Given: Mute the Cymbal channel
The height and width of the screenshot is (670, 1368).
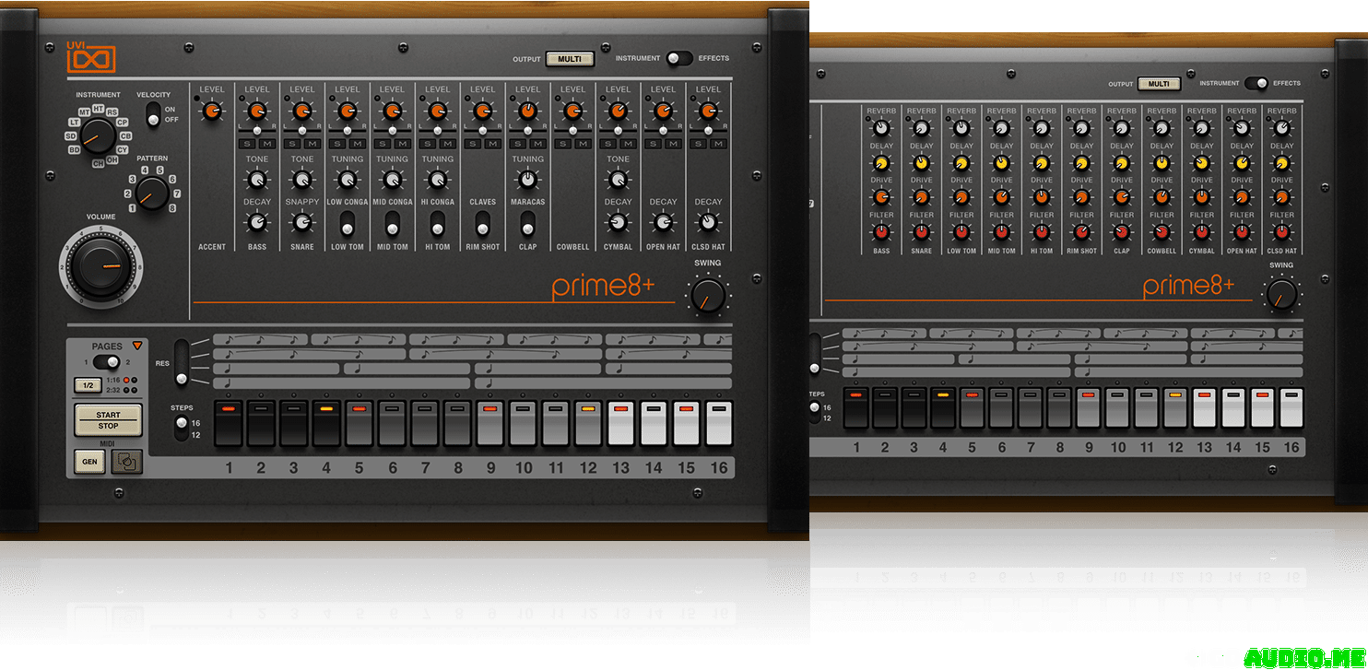Looking at the screenshot, I should pyautogui.click(x=627, y=144).
